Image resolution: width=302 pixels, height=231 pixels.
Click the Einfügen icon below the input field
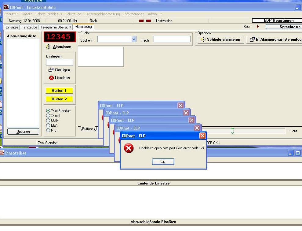[x=51, y=70]
